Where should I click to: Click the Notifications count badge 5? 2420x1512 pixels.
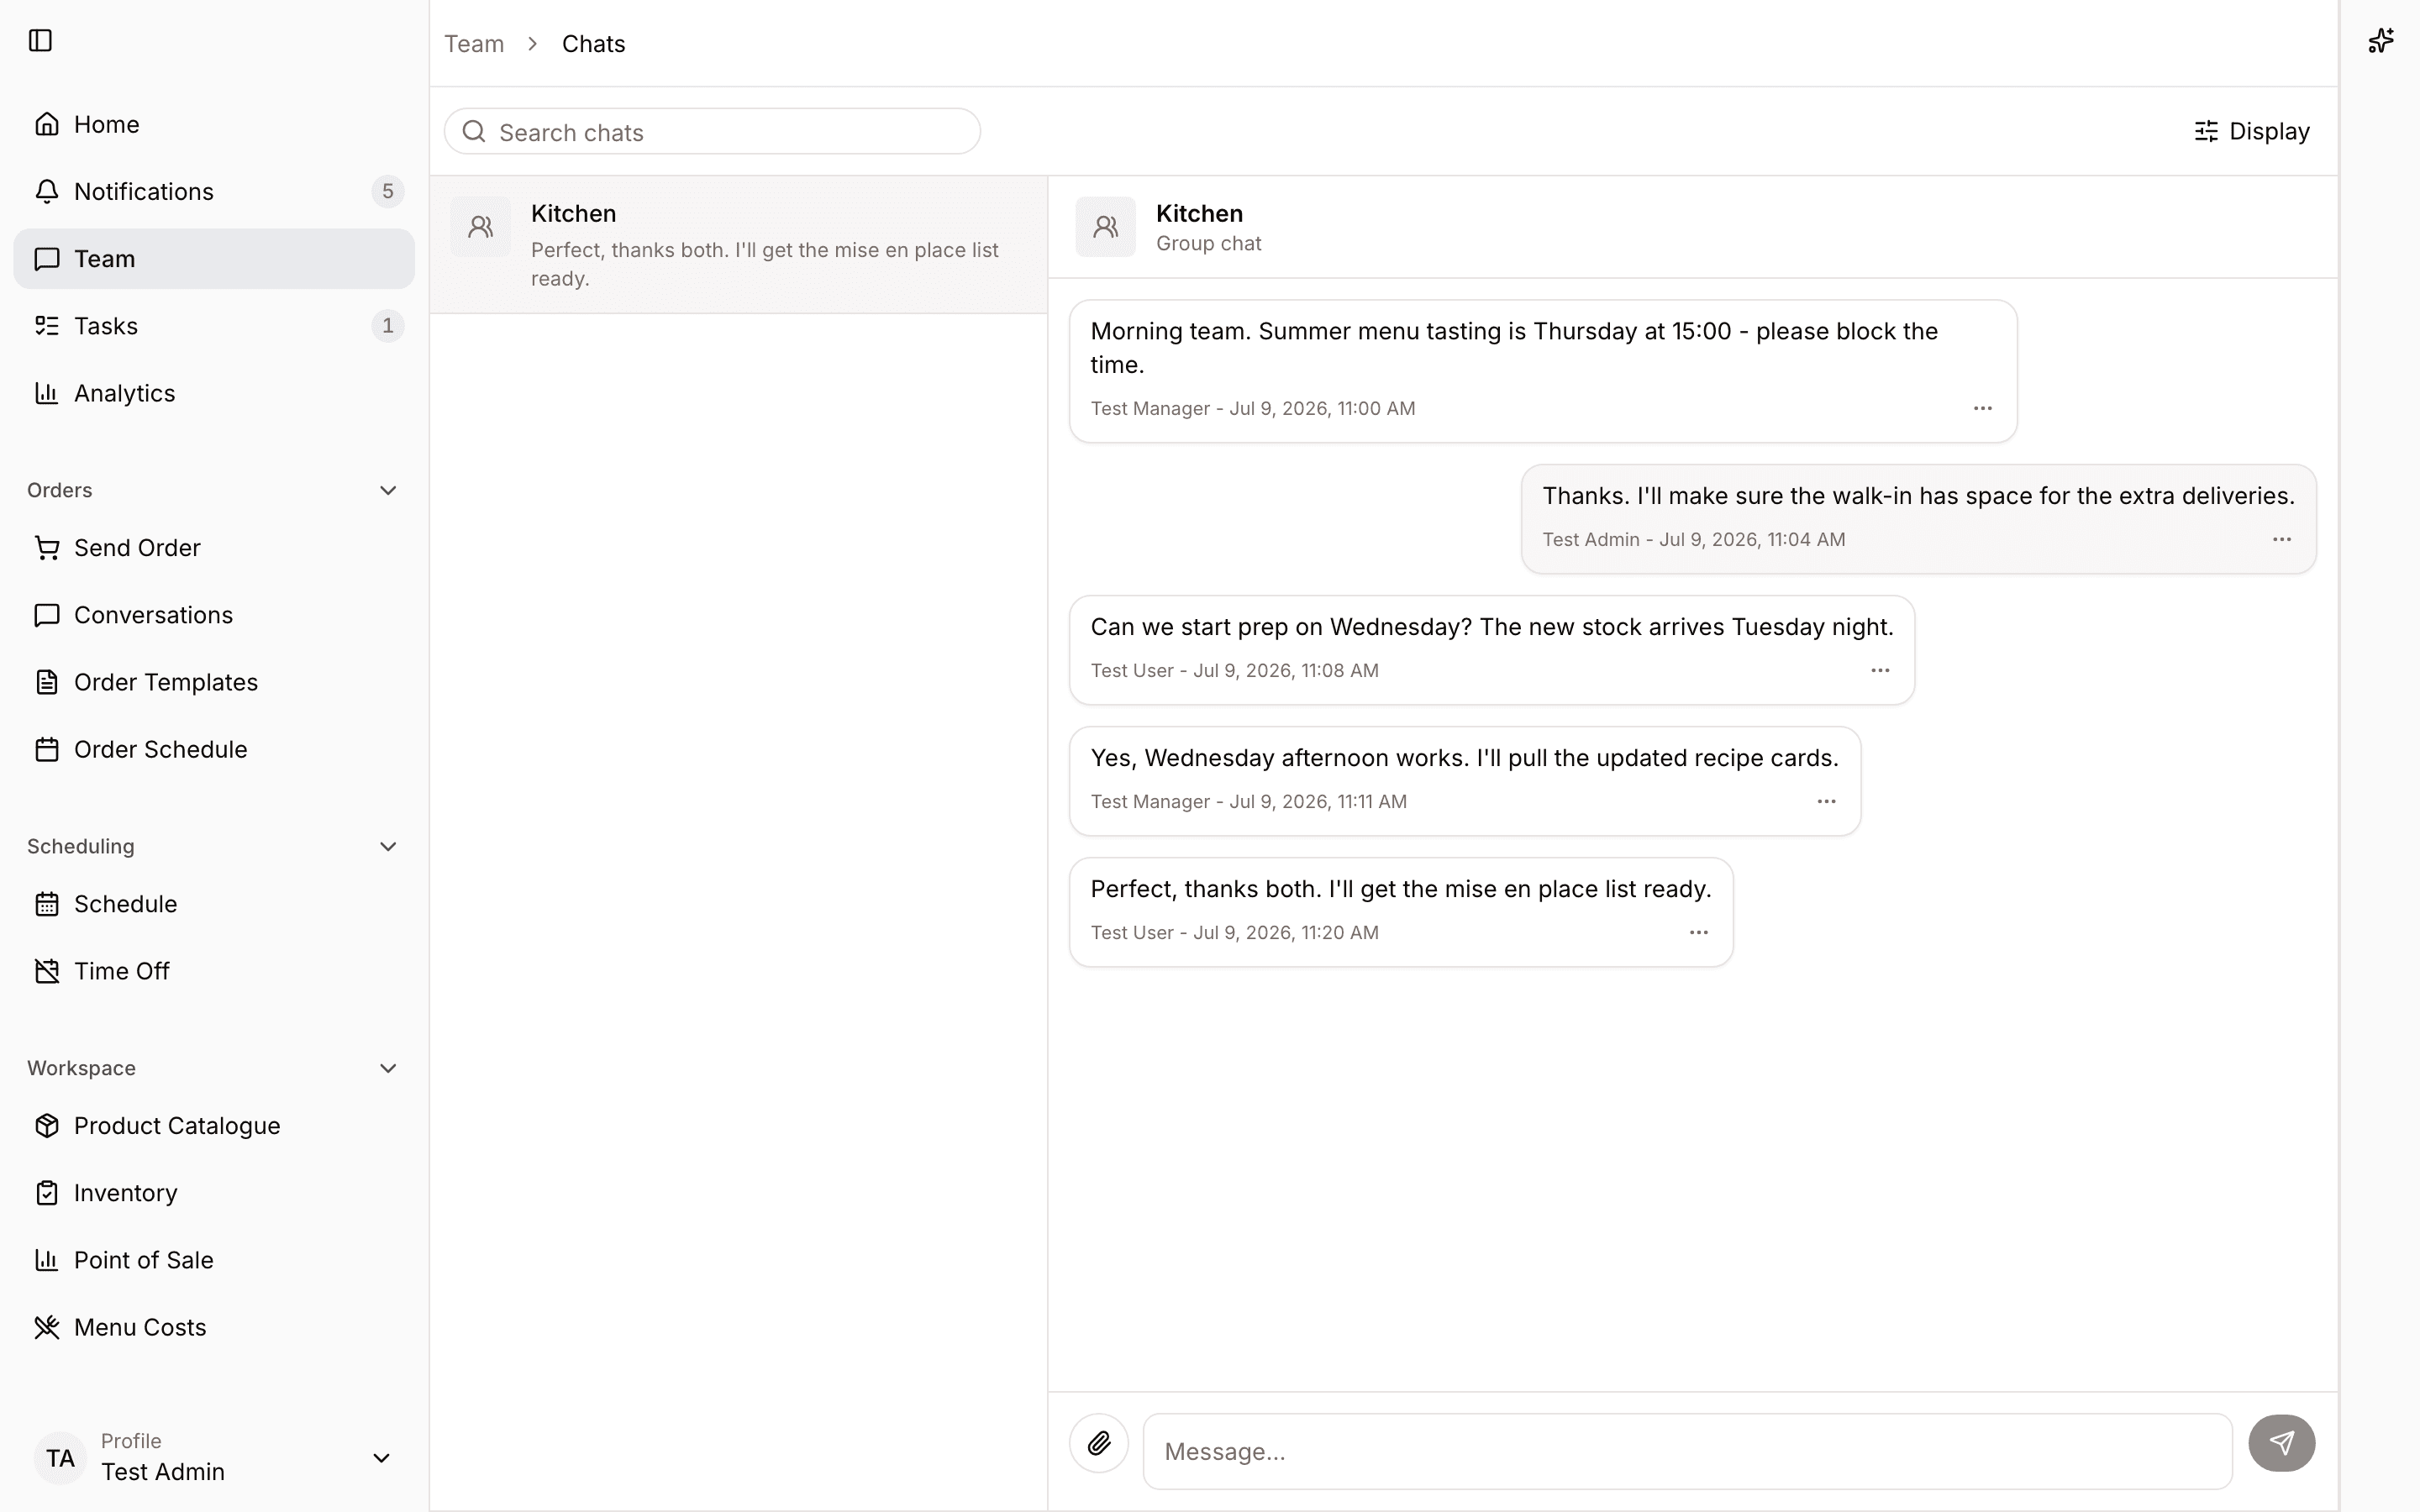pos(388,191)
